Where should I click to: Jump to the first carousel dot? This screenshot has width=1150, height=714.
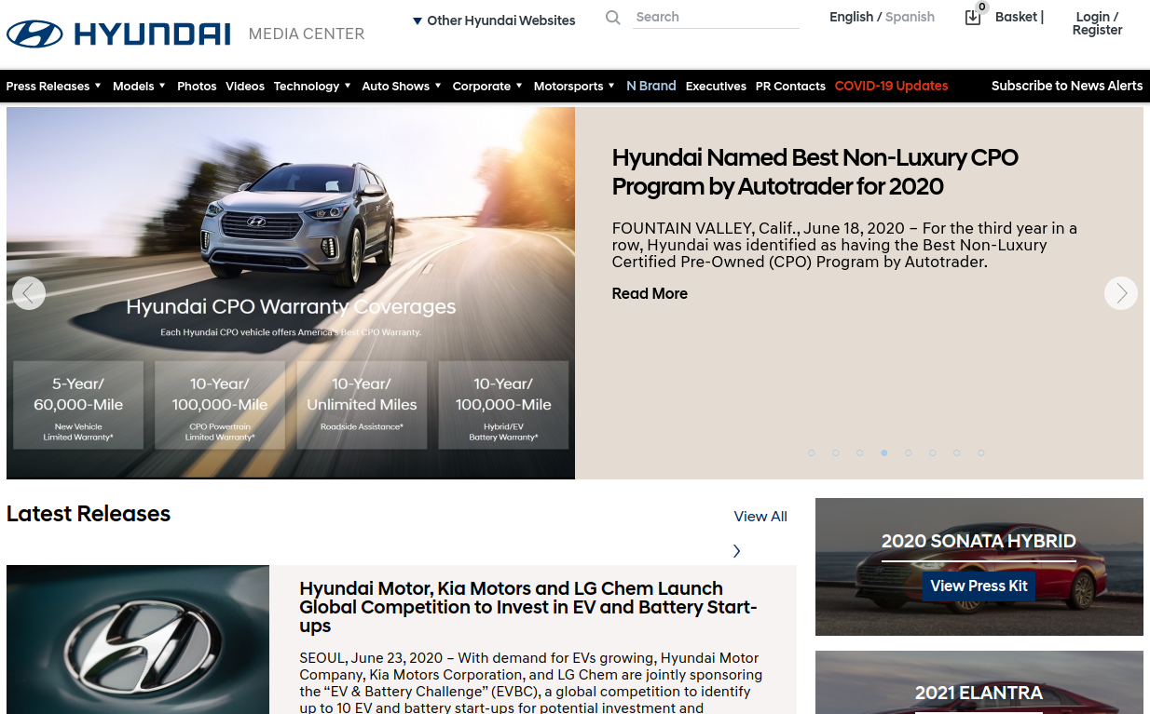[x=812, y=453]
